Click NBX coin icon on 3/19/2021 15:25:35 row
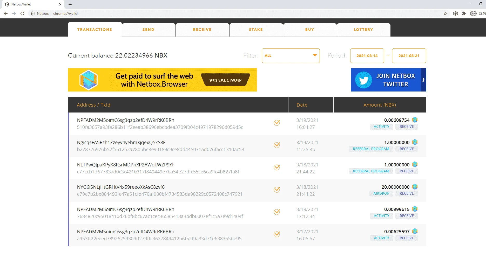Screen dimensions: 486x253 click(415, 142)
